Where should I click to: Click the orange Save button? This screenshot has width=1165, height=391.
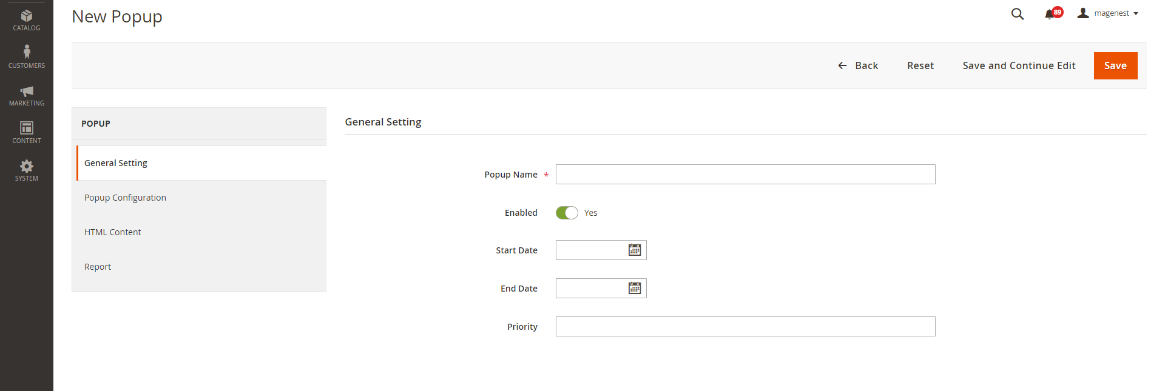(1115, 65)
